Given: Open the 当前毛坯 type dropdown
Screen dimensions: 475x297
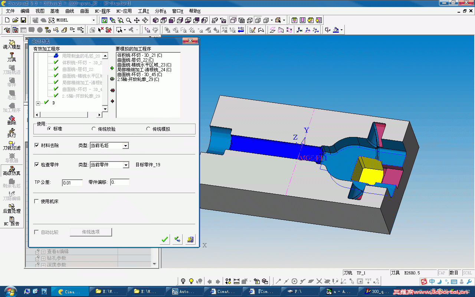Looking at the screenshot, I should pos(126,146).
